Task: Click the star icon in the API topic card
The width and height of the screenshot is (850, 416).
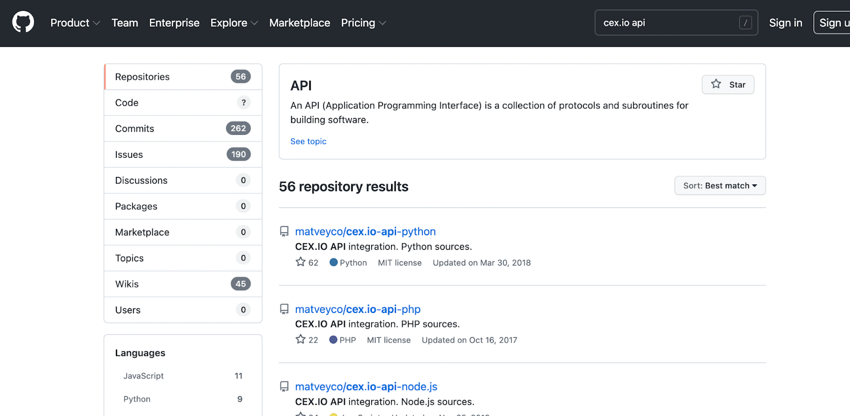Action: pyautogui.click(x=716, y=84)
